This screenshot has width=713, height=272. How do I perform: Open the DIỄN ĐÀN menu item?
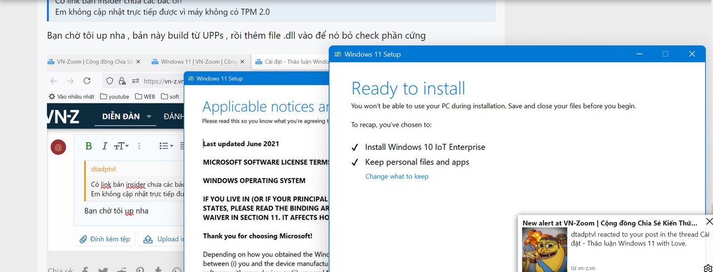(x=121, y=117)
